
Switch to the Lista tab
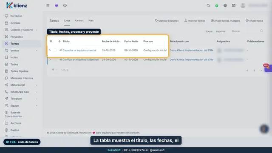(67, 20)
